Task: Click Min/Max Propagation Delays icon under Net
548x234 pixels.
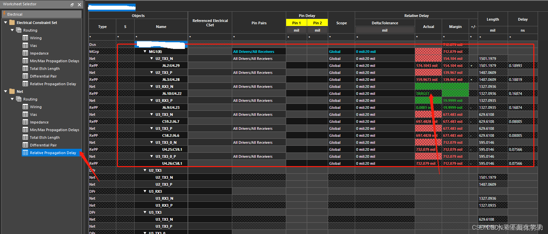Action: pyautogui.click(x=25, y=130)
